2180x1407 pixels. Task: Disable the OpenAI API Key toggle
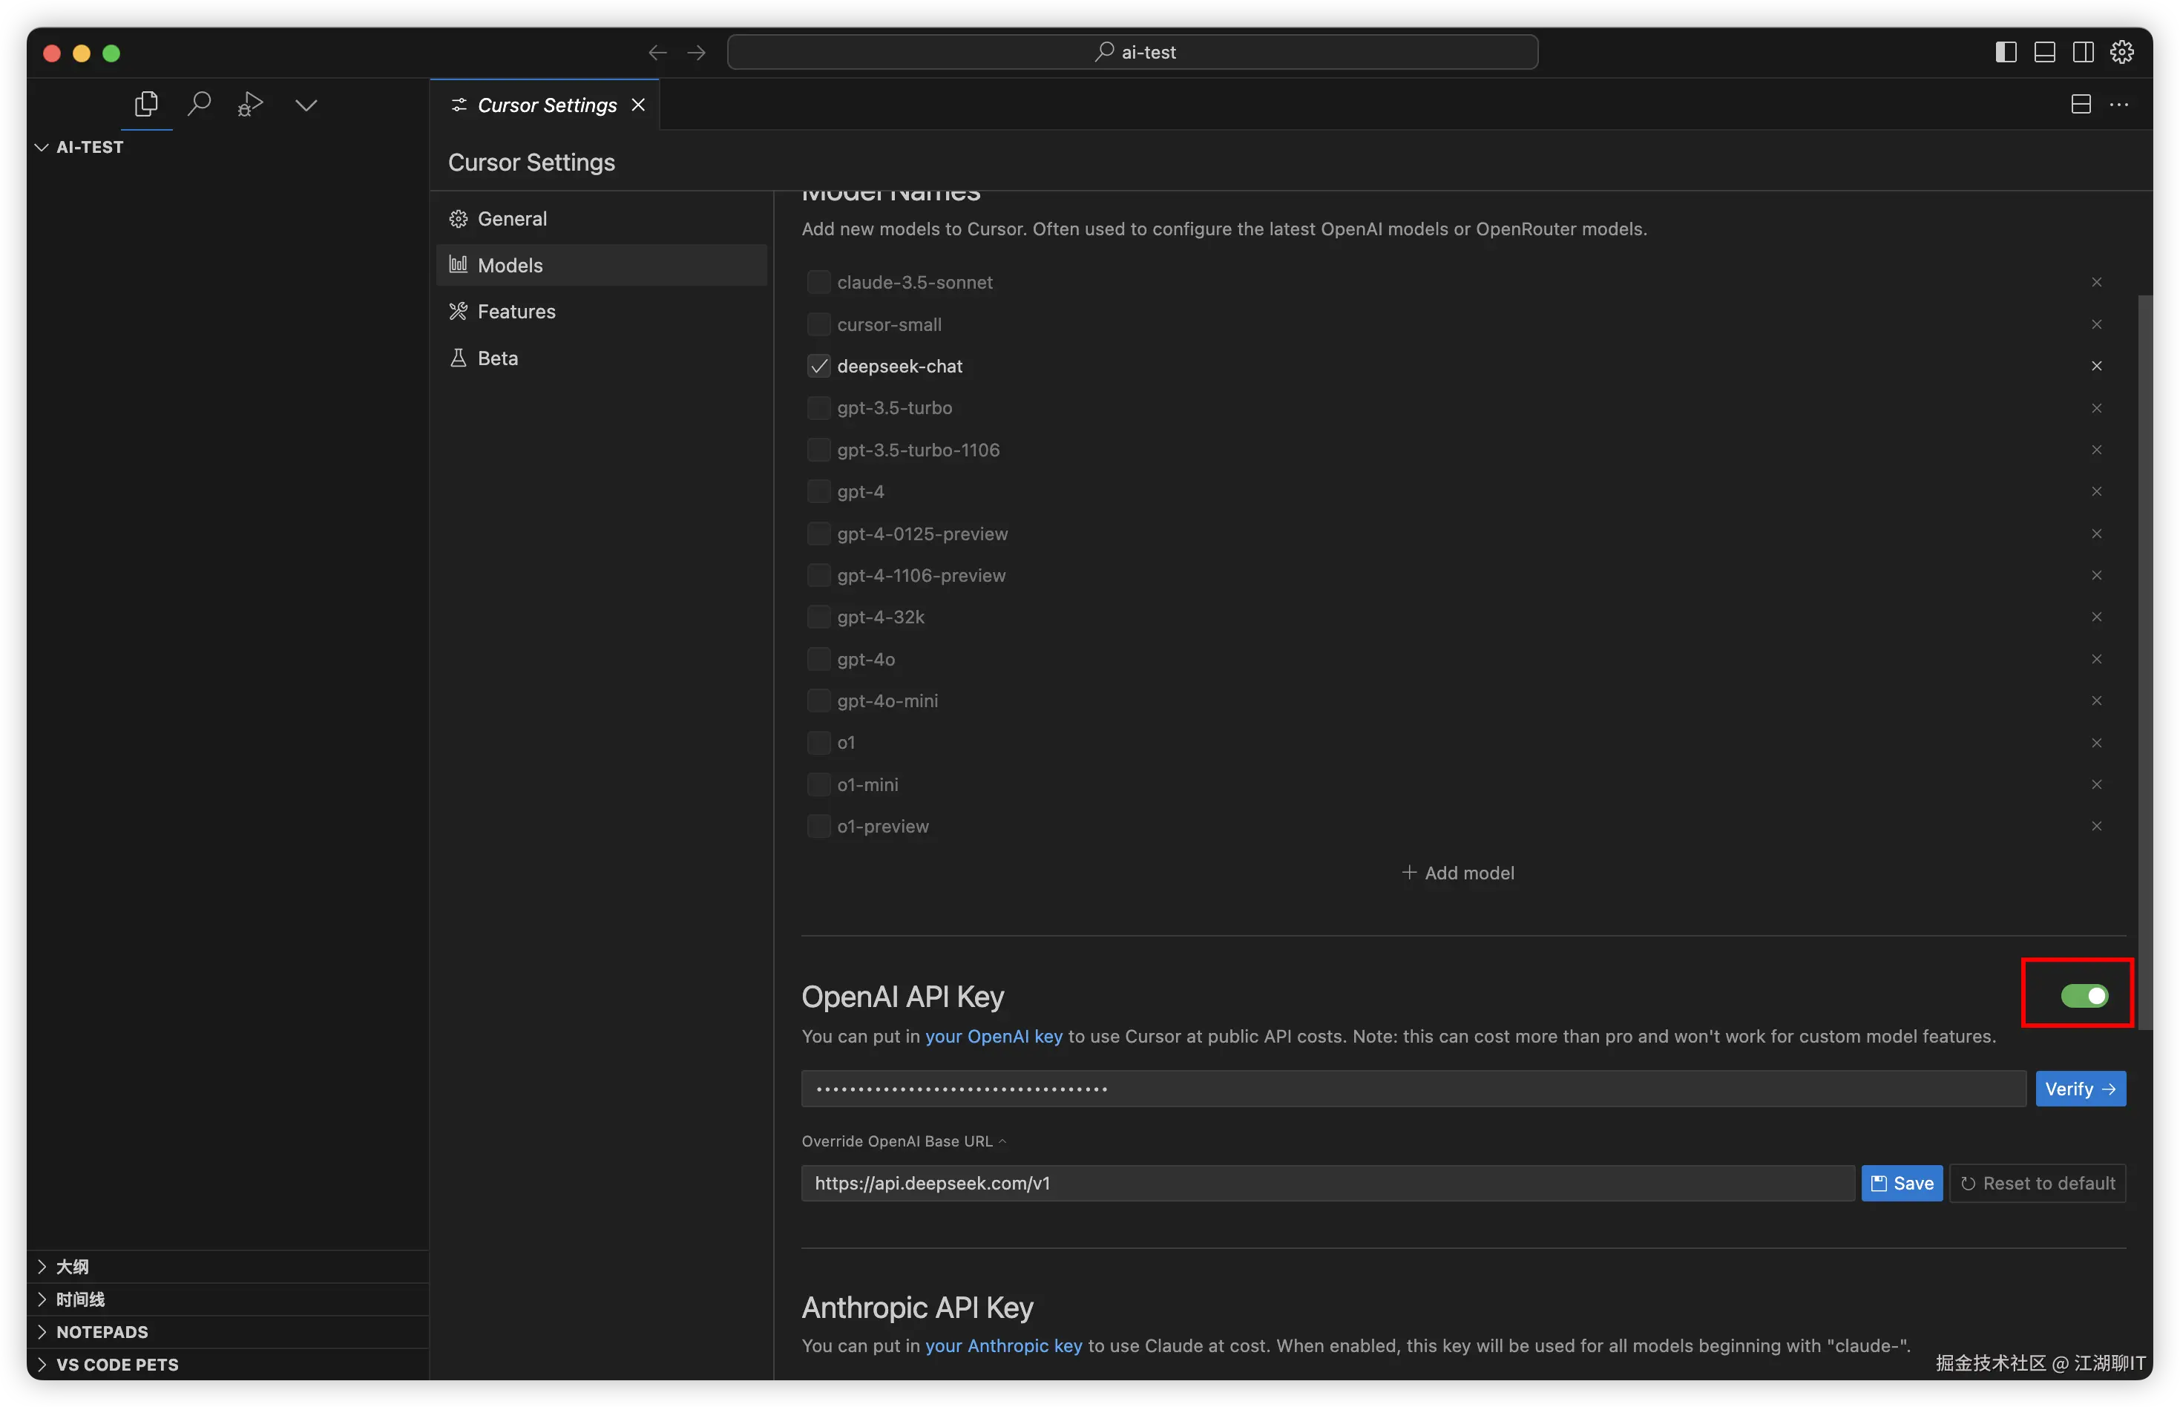[x=2087, y=995]
